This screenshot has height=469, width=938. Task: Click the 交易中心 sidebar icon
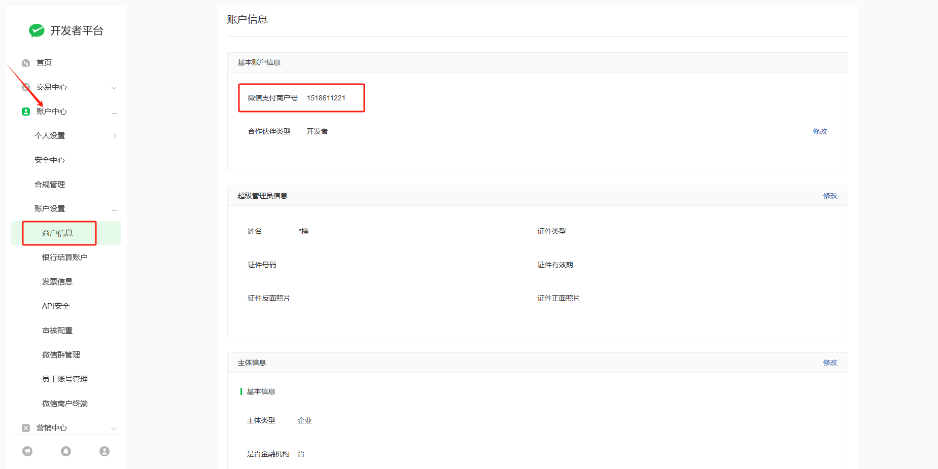tap(26, 87)
